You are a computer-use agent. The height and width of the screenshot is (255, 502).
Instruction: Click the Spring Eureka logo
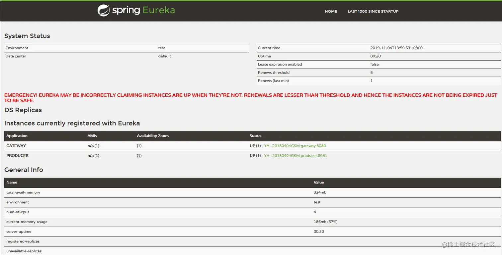(x=136, y=10)
